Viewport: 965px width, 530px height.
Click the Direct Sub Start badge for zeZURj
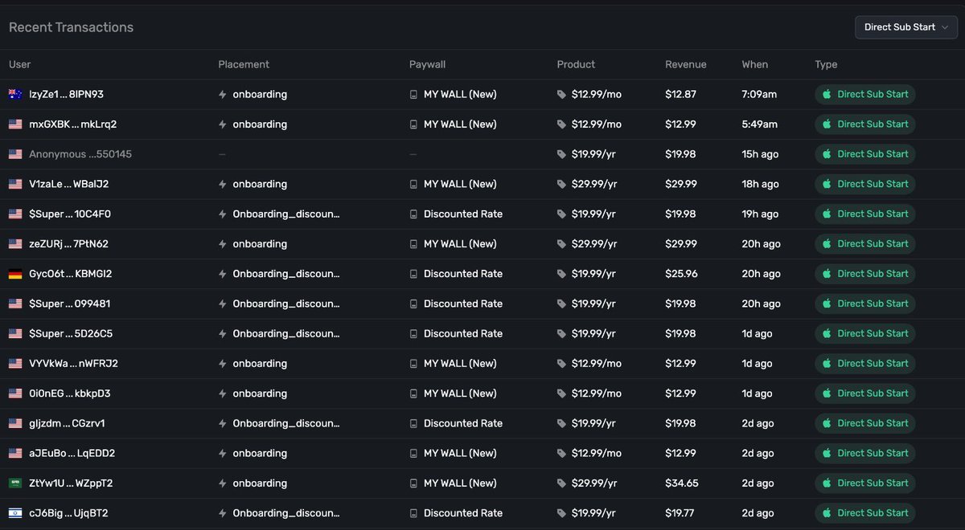(864, 244)
